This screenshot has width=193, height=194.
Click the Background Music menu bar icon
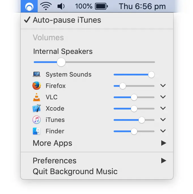click(29, 6)
